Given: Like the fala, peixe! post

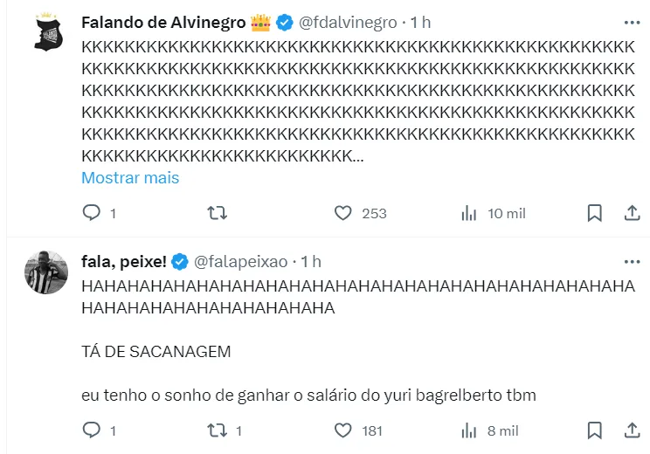Looking at the screenshot, I should coord(343,430).
